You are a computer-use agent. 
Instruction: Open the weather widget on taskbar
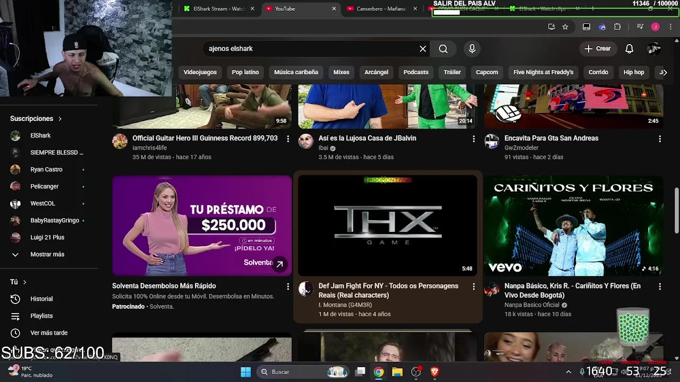30,371
